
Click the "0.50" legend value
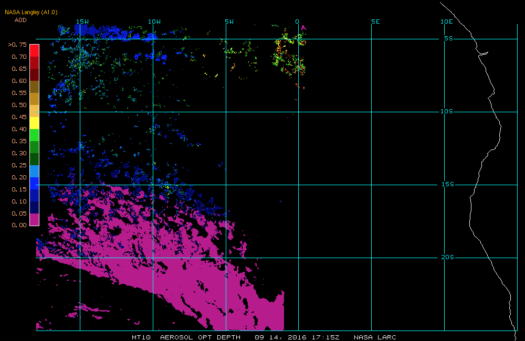click(x=19, y=105)
